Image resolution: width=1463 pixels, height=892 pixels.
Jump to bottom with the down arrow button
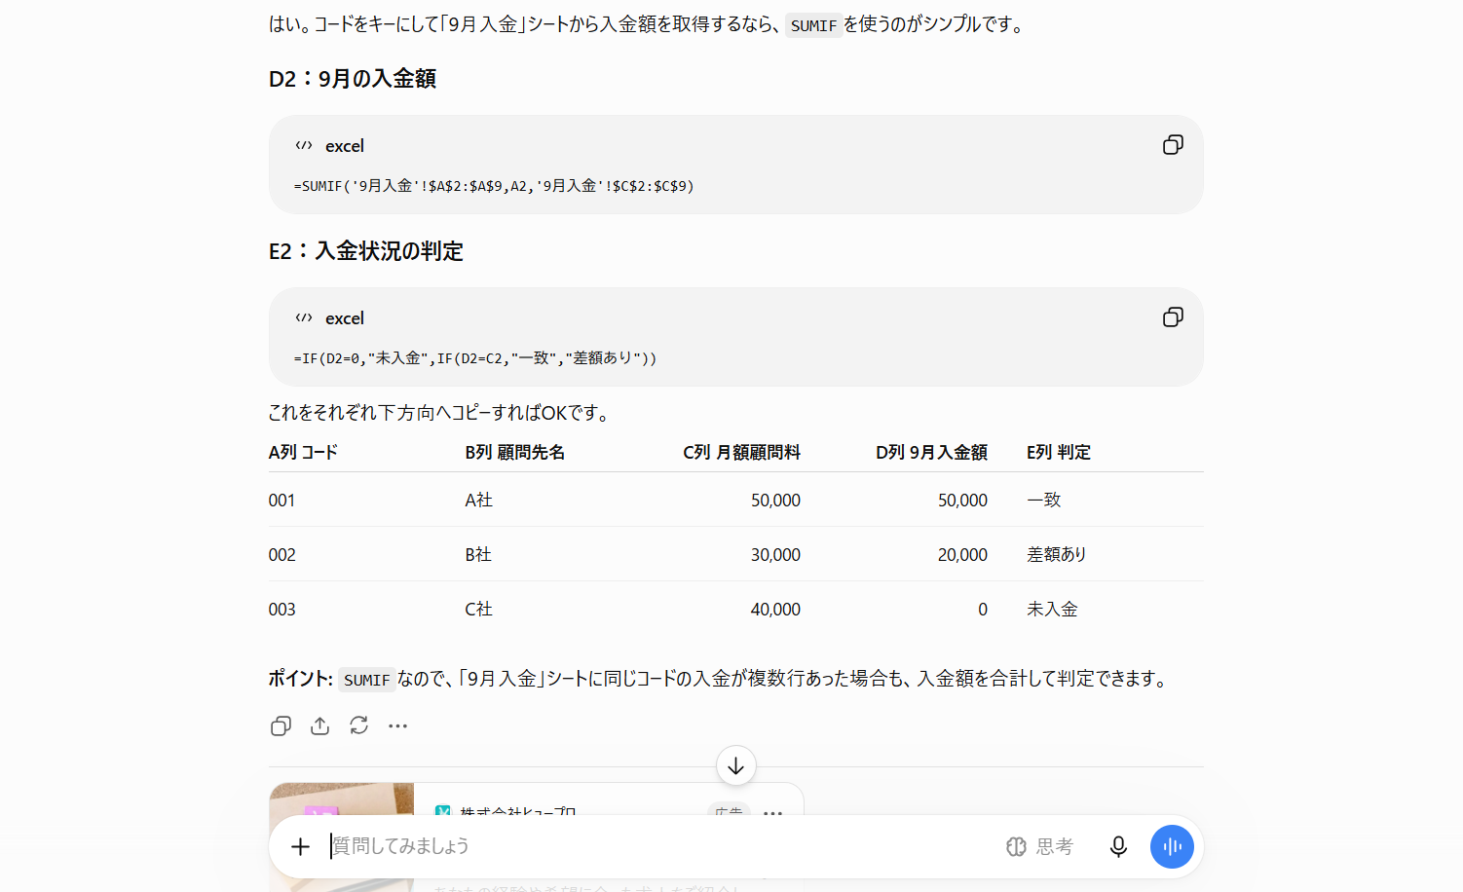pos(736,765)
